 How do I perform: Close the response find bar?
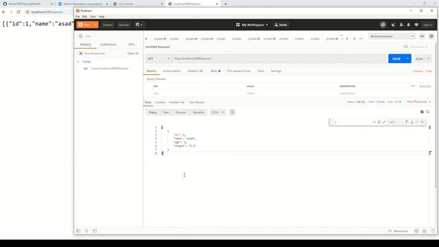[x=423, y=122]
